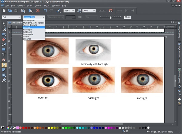Open the Utilities menu
The image size is (182, 134).
(38, 6)
